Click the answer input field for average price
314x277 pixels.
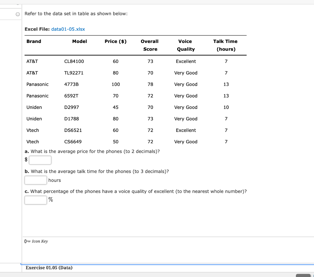pos(40,160)
